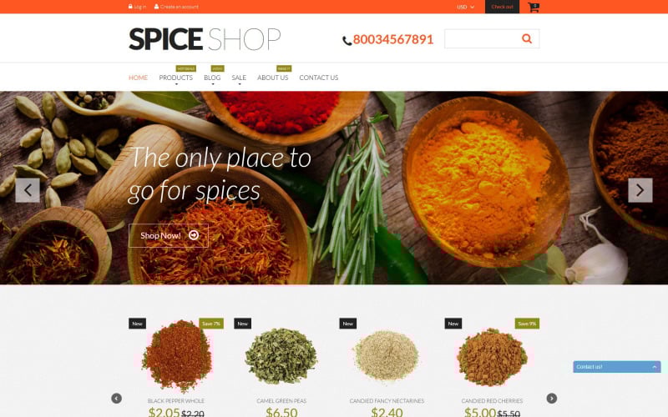Click Create an account link
This screenshot has height=417, width=668.
(x=176, y=7)
